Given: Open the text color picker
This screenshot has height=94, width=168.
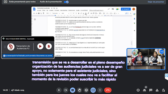Looking at the screenshot, I should click(86, 13).
